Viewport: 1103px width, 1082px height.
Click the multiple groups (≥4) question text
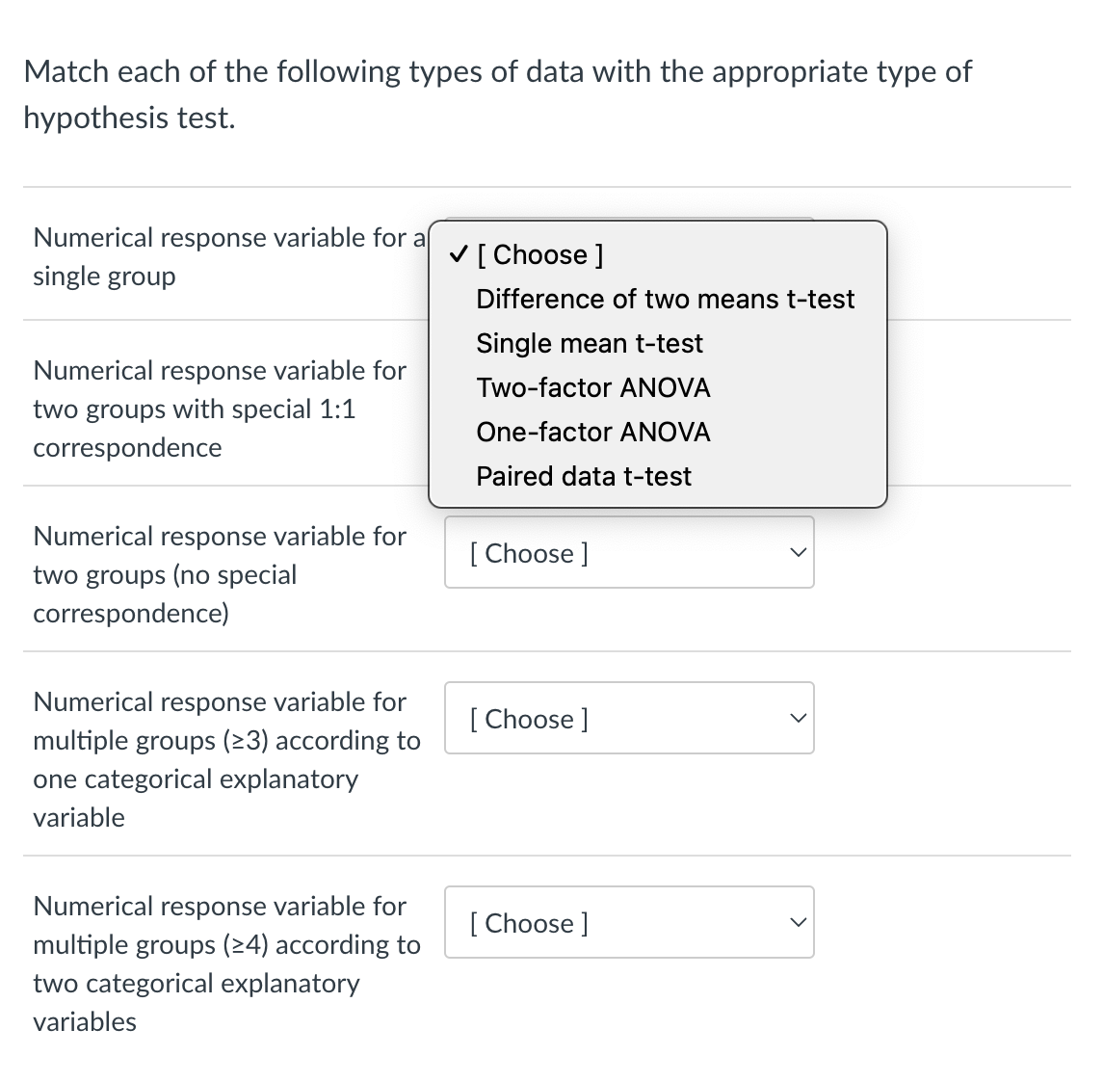coord(226,963)
